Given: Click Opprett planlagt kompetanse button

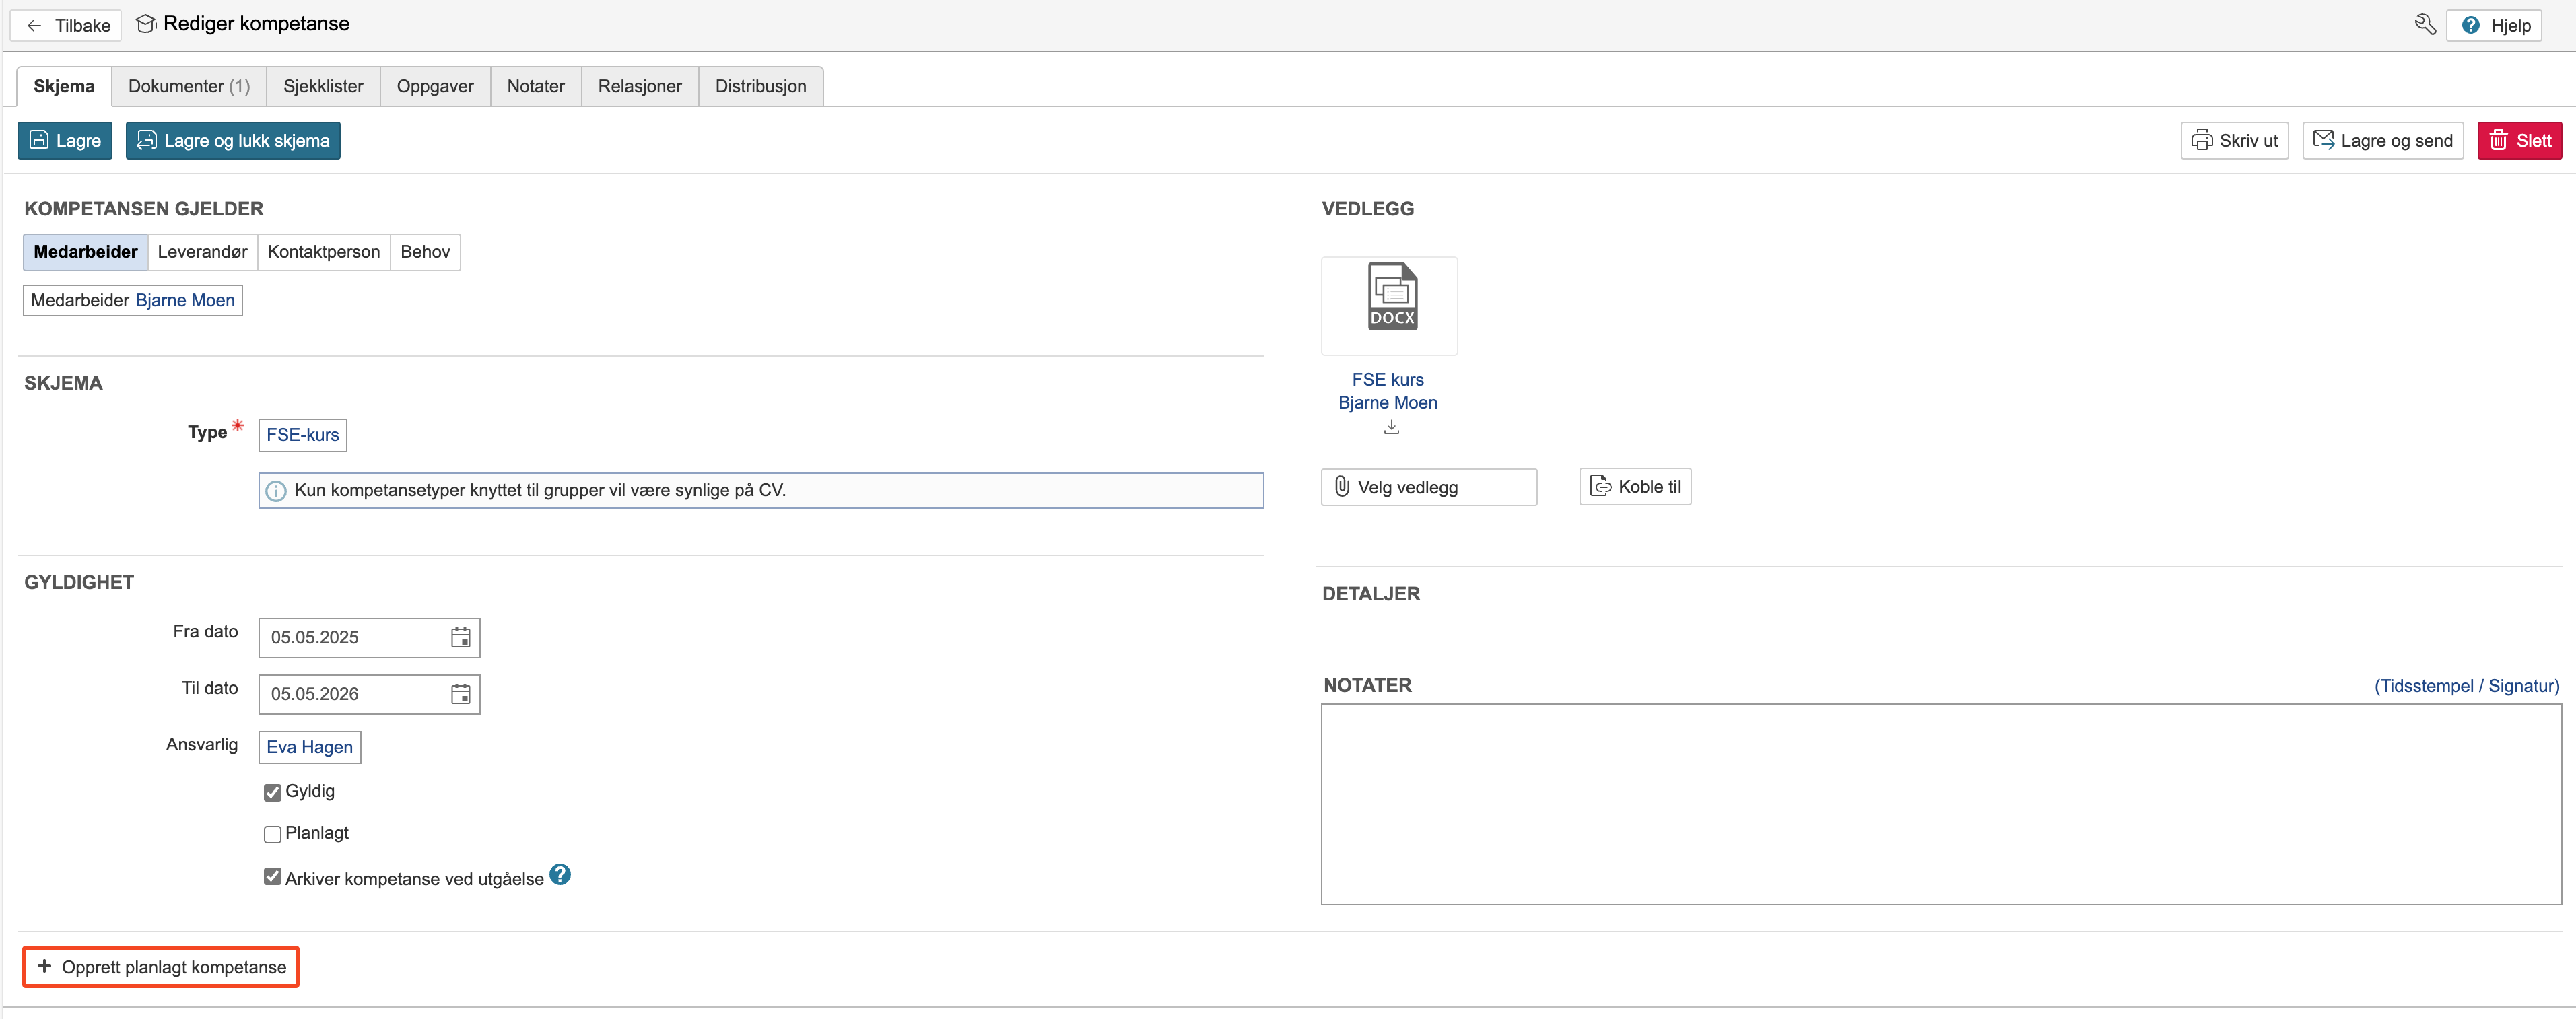Looking at the screenshot, I should [161, 967].
